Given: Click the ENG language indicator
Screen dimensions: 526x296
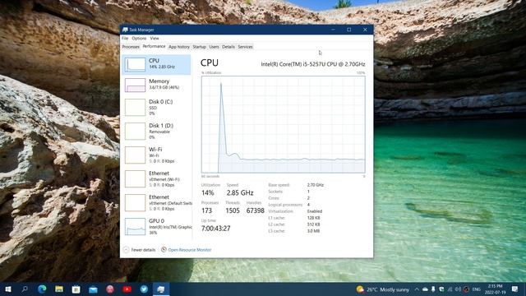Looking at the screenshot, I should [x=477, y=289].
